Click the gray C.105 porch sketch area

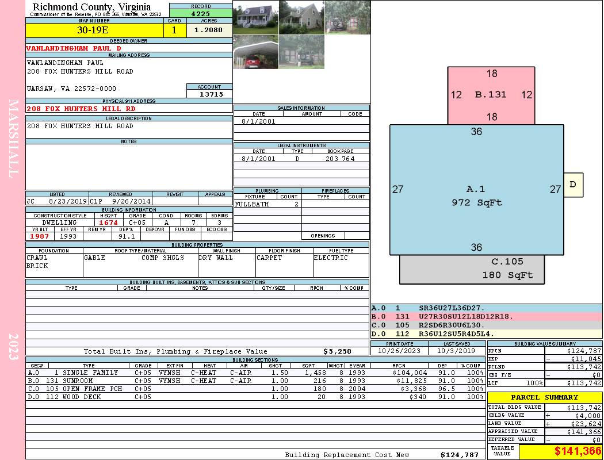[x=472, y=270]
